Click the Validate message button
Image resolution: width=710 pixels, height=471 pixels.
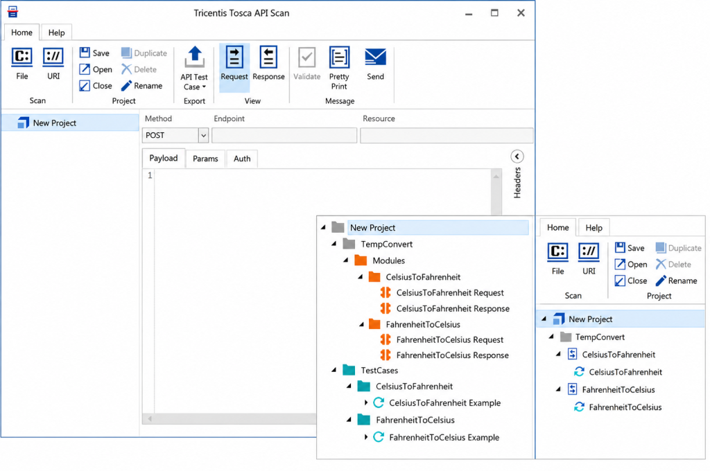(x=306, y=63)
